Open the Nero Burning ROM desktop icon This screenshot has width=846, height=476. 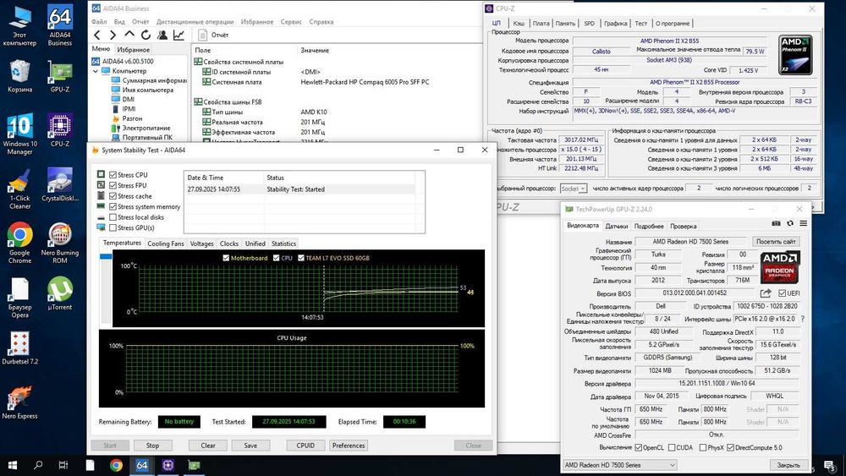[x=60, y=243]
